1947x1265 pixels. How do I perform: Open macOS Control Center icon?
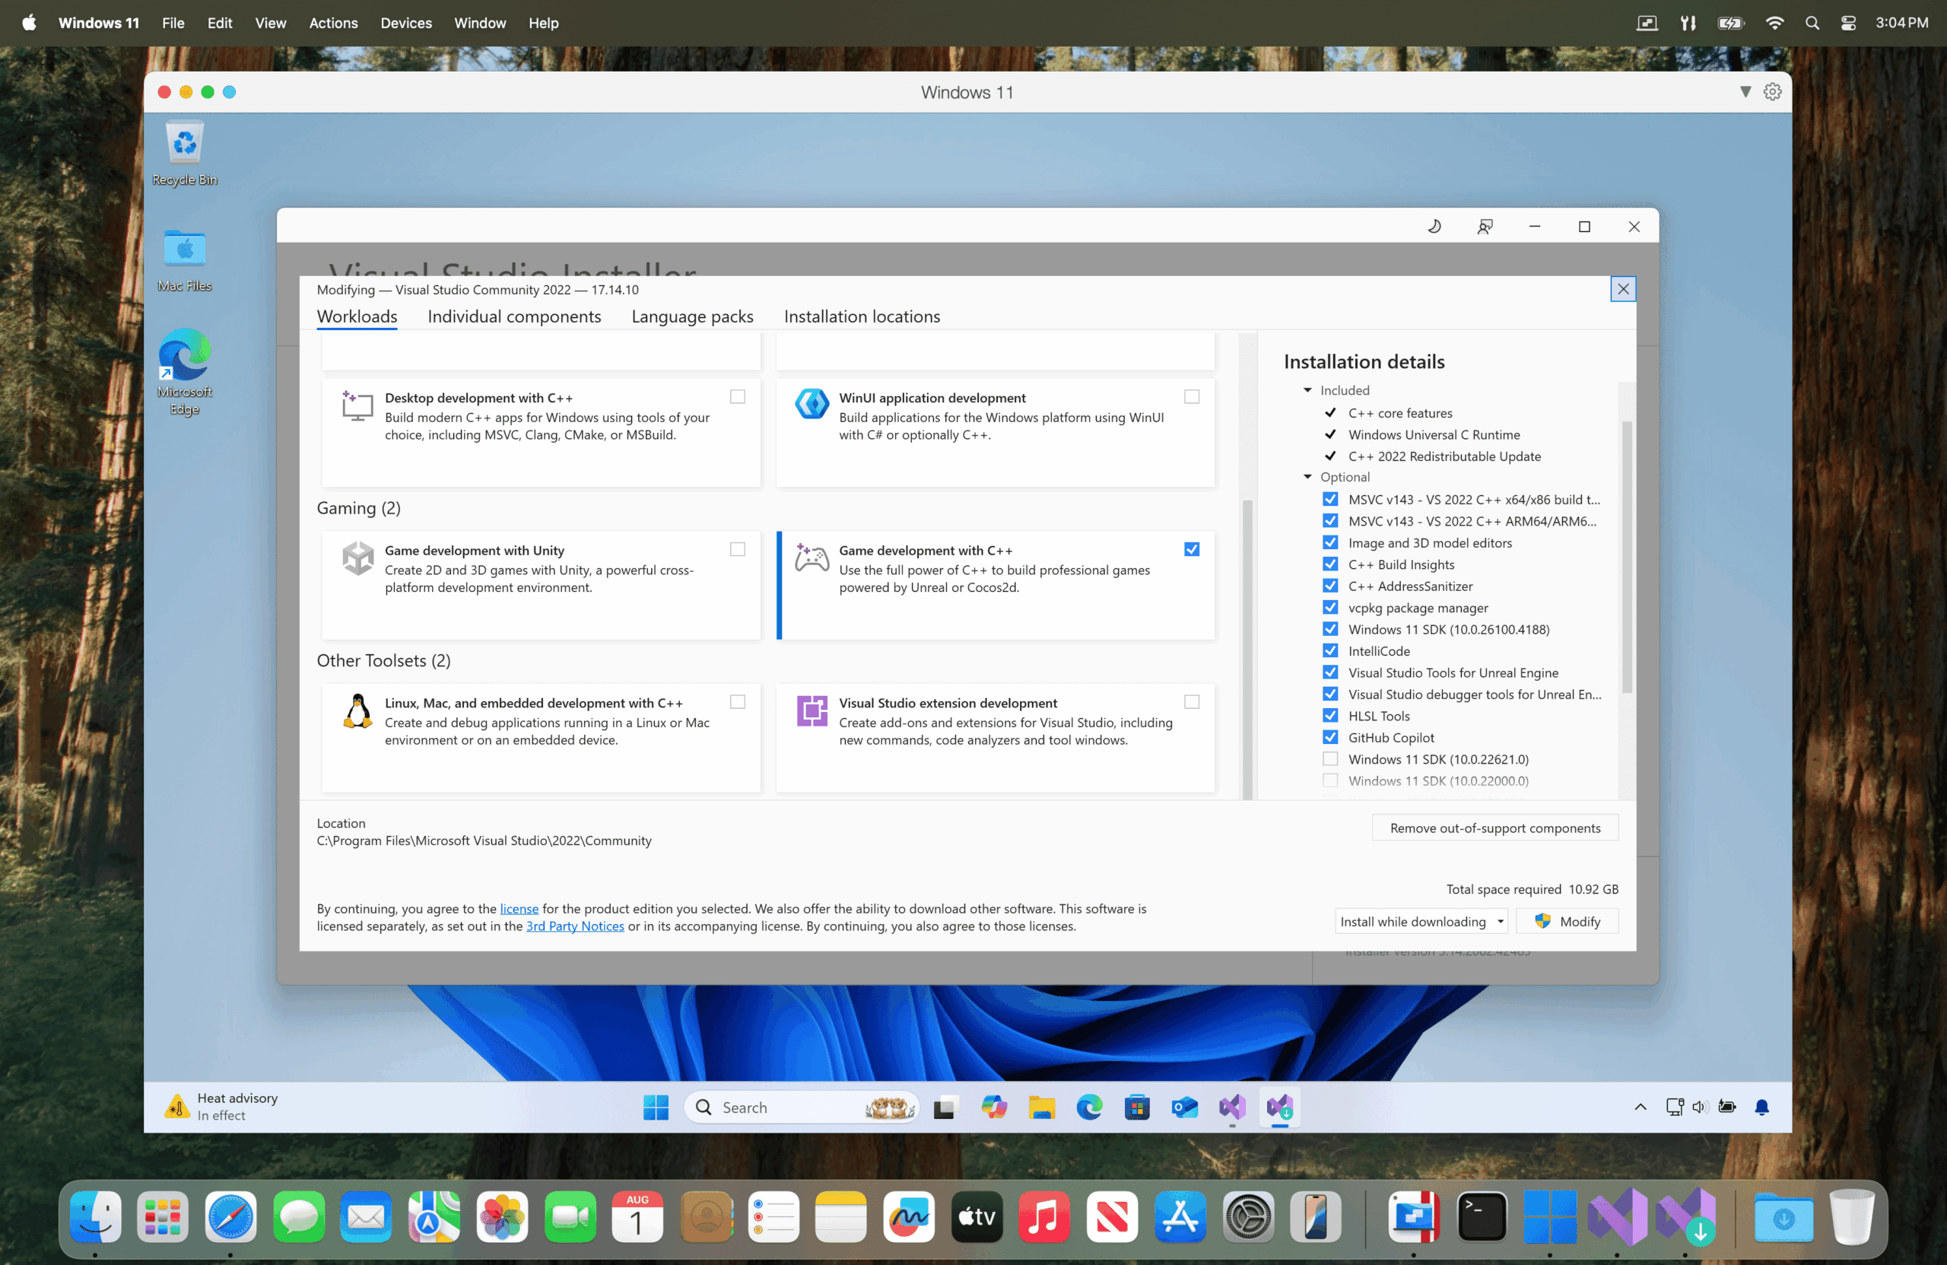[1848, 23]
